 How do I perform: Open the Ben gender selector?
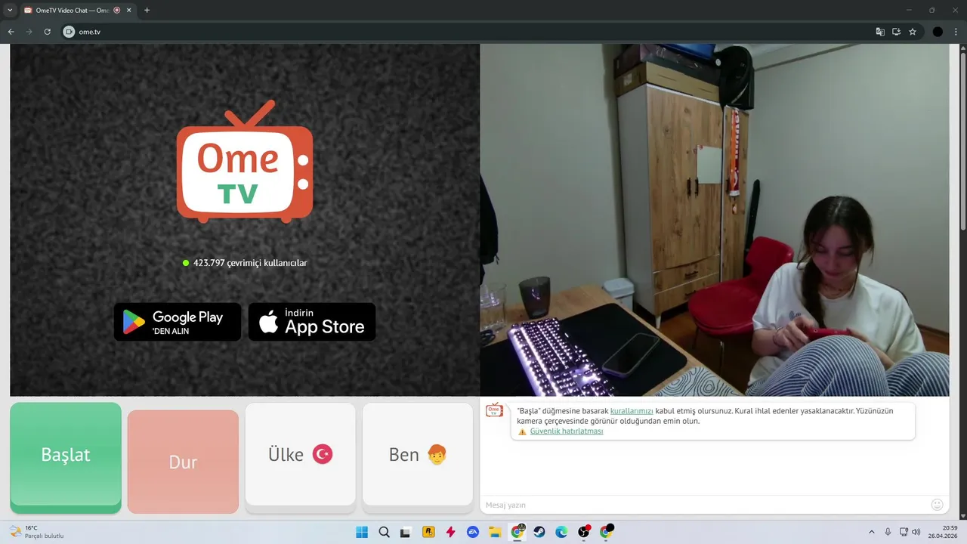click(x=418, y=454)
